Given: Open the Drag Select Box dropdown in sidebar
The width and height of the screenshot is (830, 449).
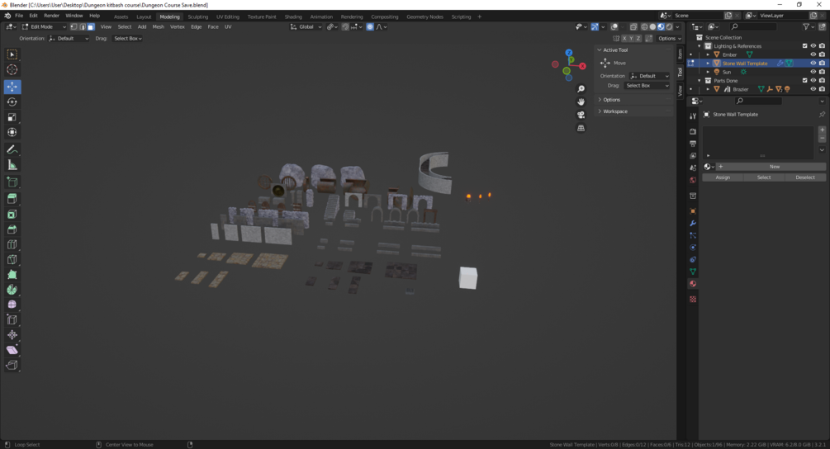Looking at the screenshot, I should pos(647,85).
